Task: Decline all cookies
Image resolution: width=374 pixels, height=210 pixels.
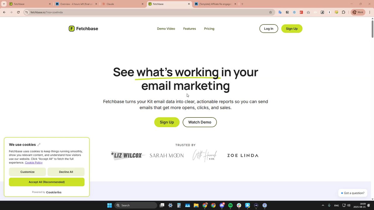Action: click(66, 172)
